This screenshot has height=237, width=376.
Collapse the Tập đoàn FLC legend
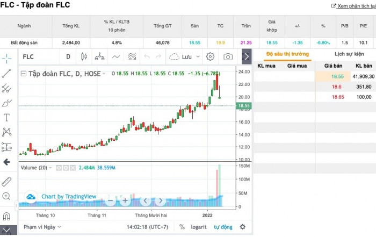point(23,74)
